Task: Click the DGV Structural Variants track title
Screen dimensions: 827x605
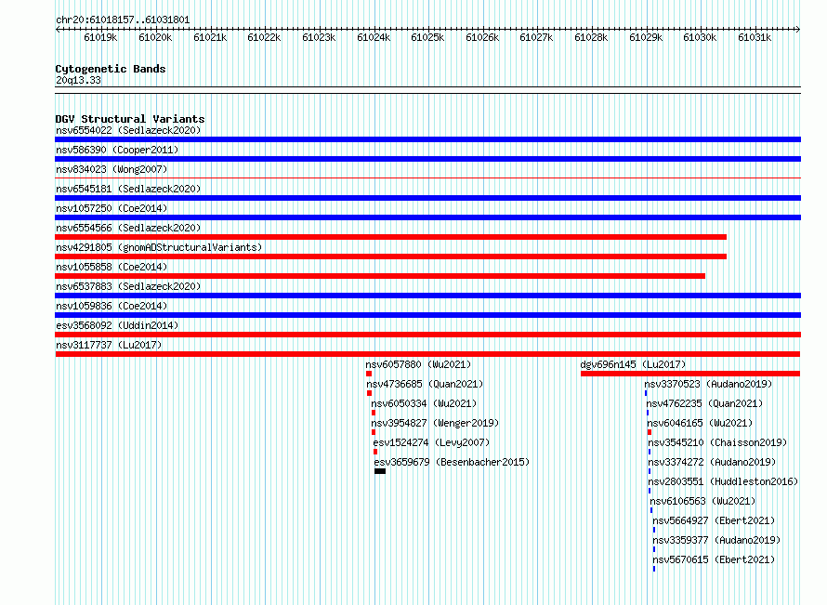Action: point(130,119)
